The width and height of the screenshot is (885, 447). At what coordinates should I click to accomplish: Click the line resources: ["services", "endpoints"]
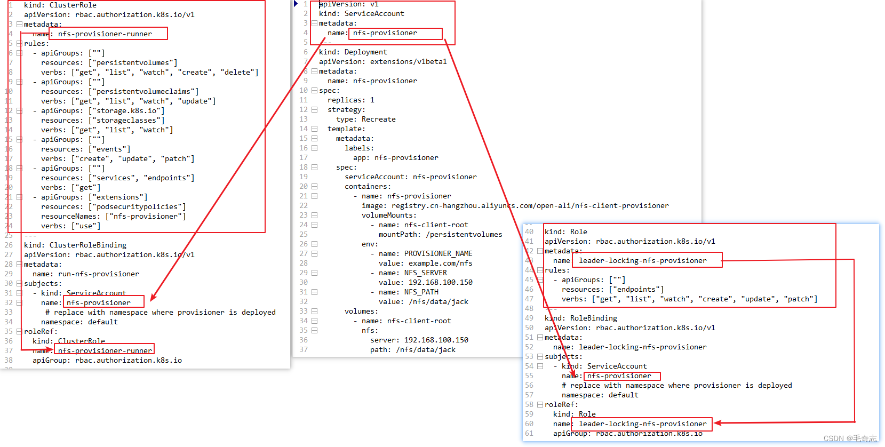tap(118, 178)
